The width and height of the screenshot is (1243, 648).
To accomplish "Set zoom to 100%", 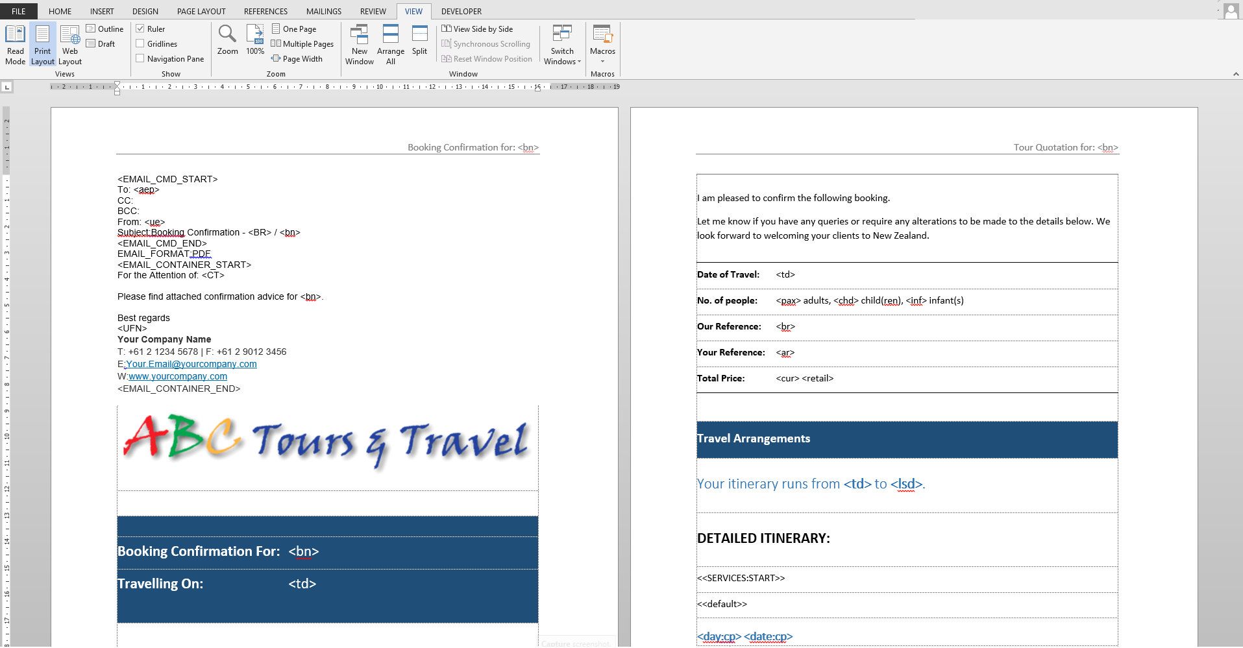I will [255, 40].
